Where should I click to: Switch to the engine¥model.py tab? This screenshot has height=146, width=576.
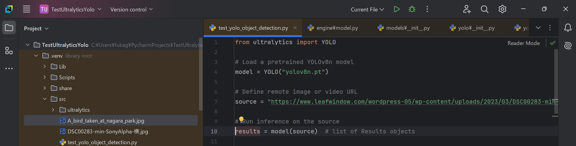coord(333,28)
